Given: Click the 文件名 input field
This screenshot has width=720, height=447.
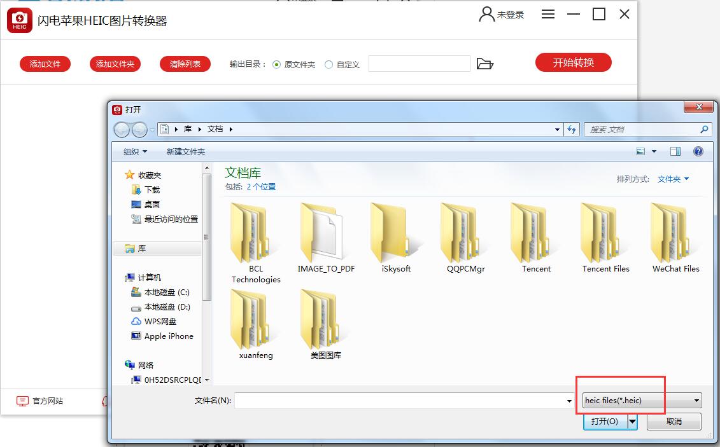Looking at the screenshot, I should coord(400,401).
